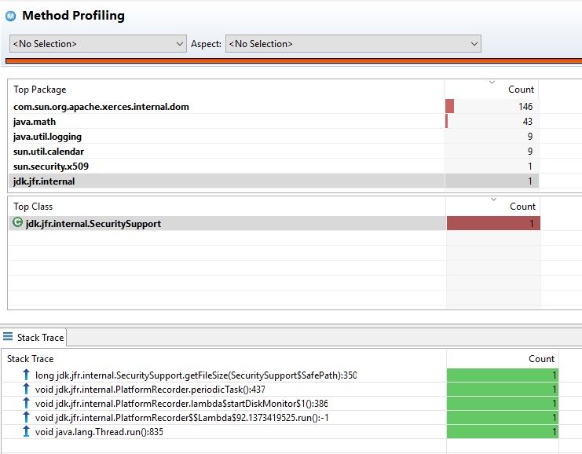Image resolution: width=582 pixels, height=454 pixels.
Task: Click the Stack Trace column header
Action: pos(31,359)
